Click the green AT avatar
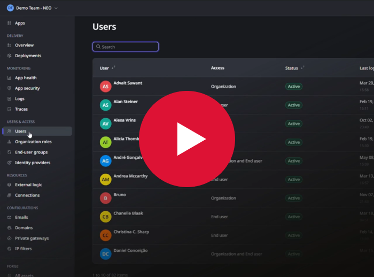The height and width of the screenshot is (277, 374). pyautogui.click(x=105, y=142)
